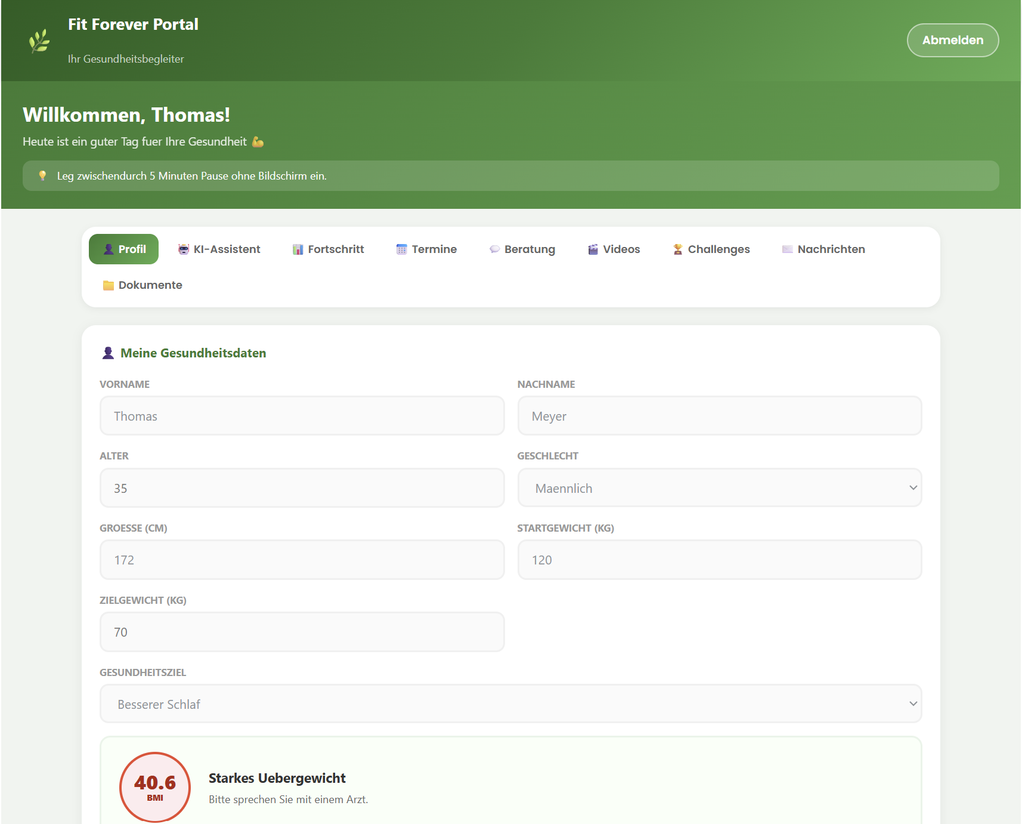The width and height of the screenshot is (1022, 824).
Task: Open the Fortschritt tab
Action: coord(328,249)
